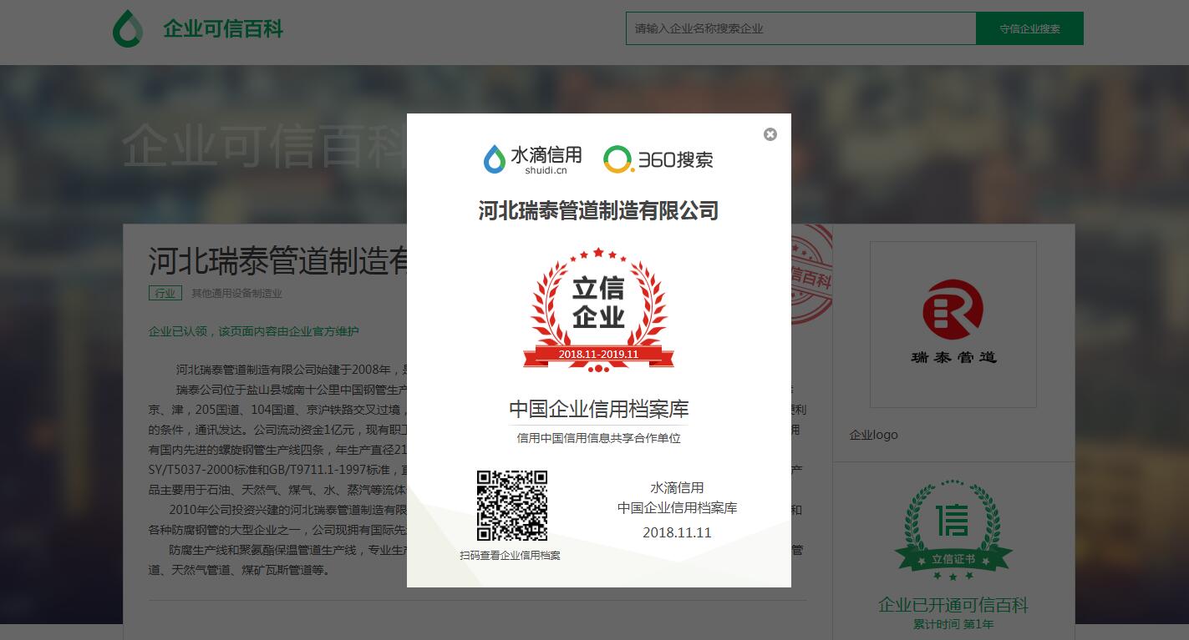Click the 行业 industry tag
1189x640 pixels.
coord(165,293)
